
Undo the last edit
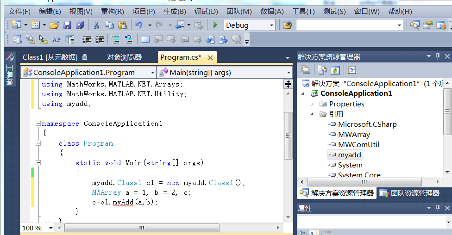138,25
